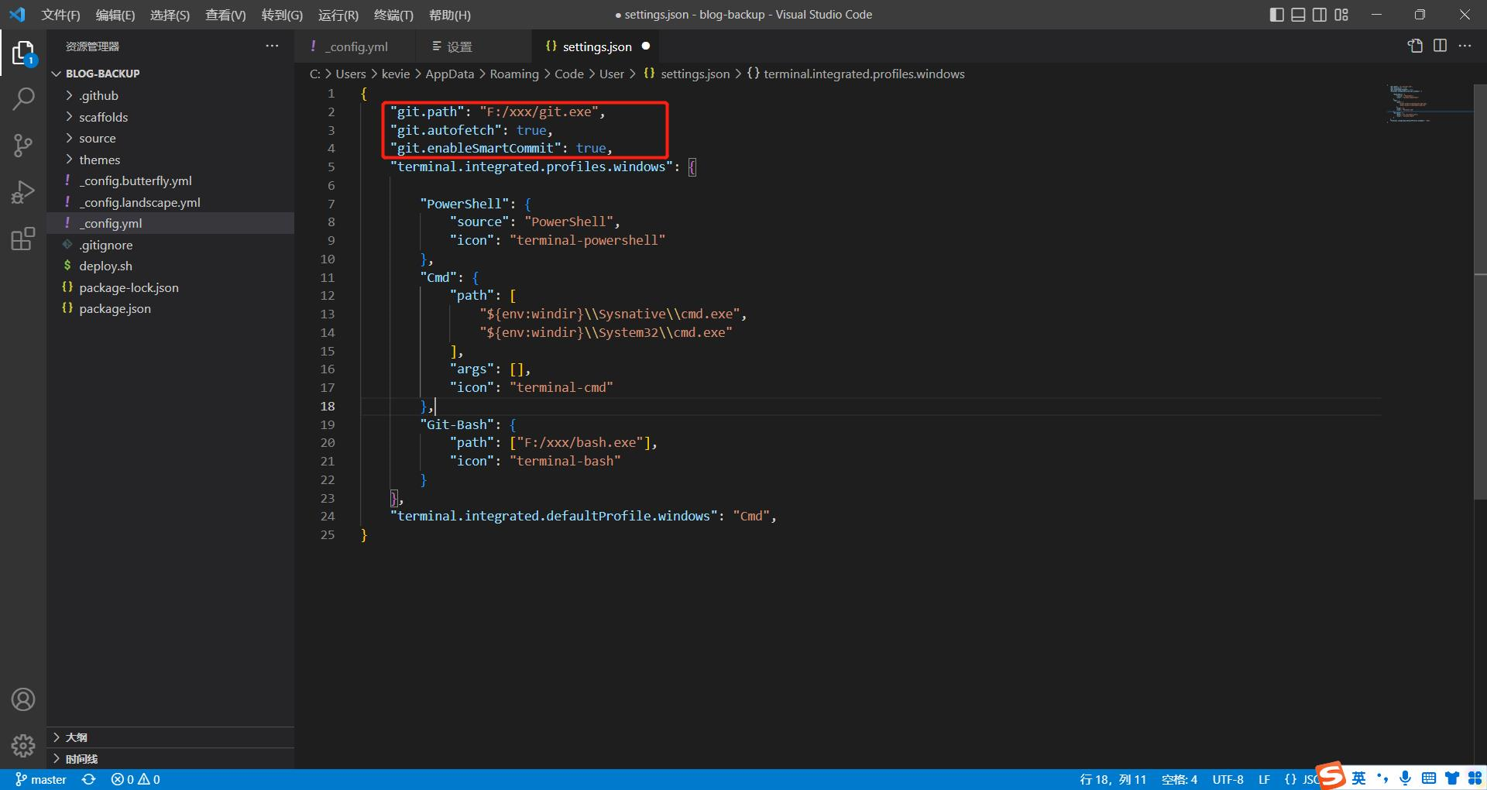This screenshot has width=1487, height=790.
Task: Open the Run and Debug view
Action: click(23, 192)
